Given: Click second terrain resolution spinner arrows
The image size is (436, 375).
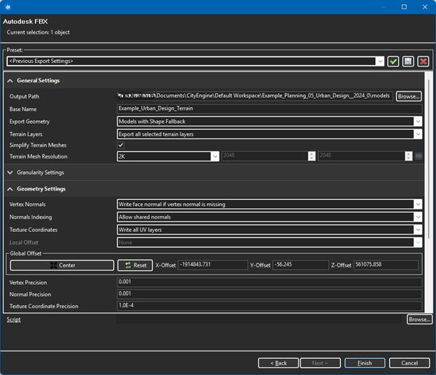Looking at the screenshot, I should [408, 156].
